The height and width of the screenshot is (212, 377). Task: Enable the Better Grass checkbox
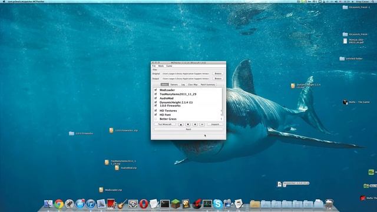pos(156,119)
